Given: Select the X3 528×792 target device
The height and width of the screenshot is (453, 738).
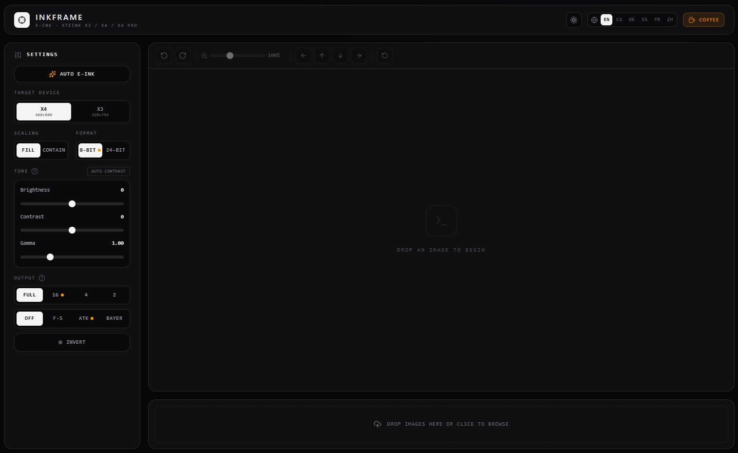Looking at the screenshot, I should coord(100,112).
